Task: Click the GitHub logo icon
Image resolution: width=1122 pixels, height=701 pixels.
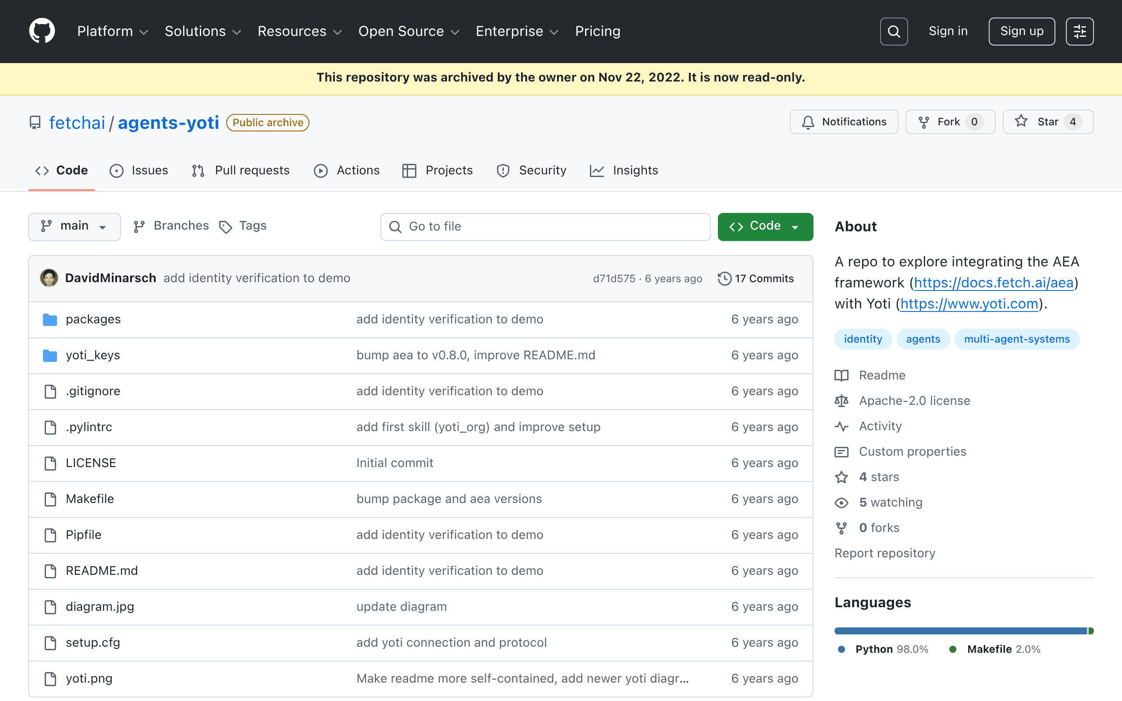Action: point(42,31)
